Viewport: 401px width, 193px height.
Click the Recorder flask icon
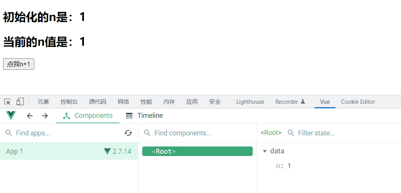coord(303,101)
